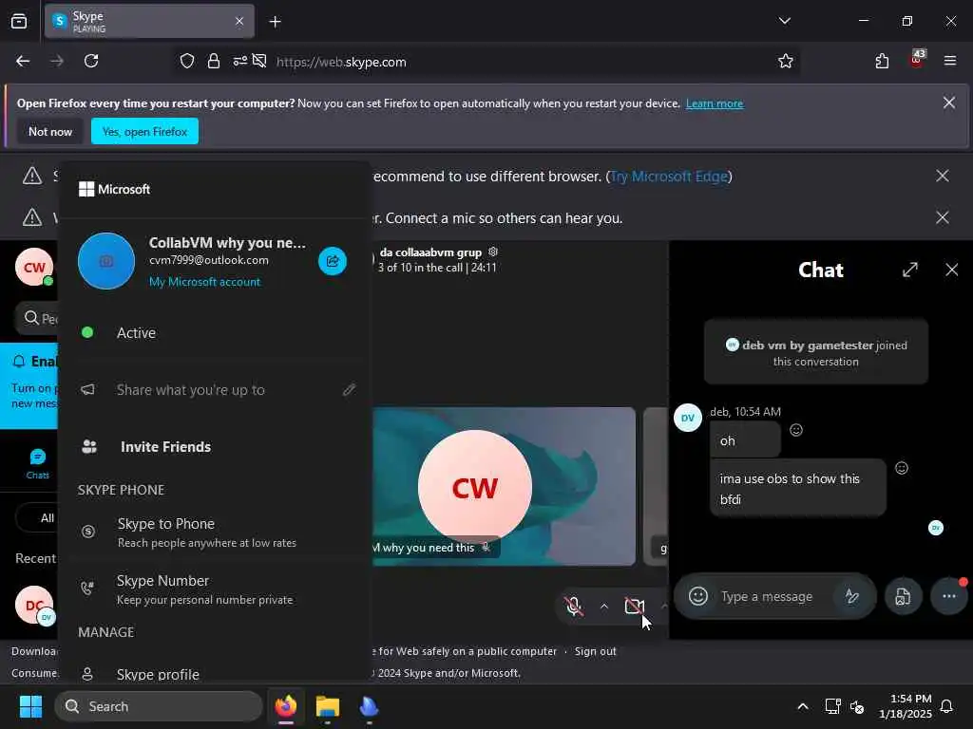
Task: Open group settings gear for da collaaabvm grup
Action: pyautogui.click(x=493, y=252)
